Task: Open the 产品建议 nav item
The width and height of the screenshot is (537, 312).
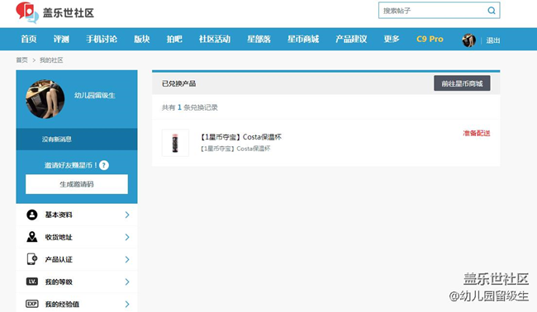Action: [351, 39]
